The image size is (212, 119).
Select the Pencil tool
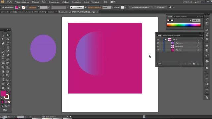[8, 52]
